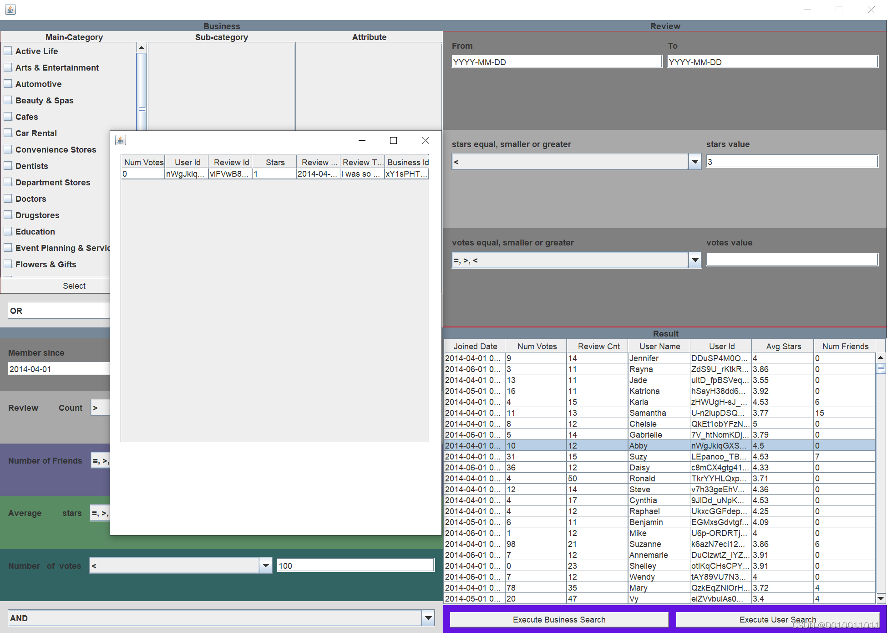Check the Active Life category

(8, 51)
